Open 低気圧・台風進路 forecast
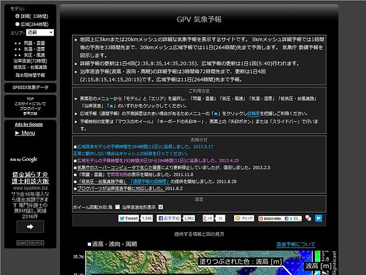Viewport: 366px width, 275px height. pos(30,67)
